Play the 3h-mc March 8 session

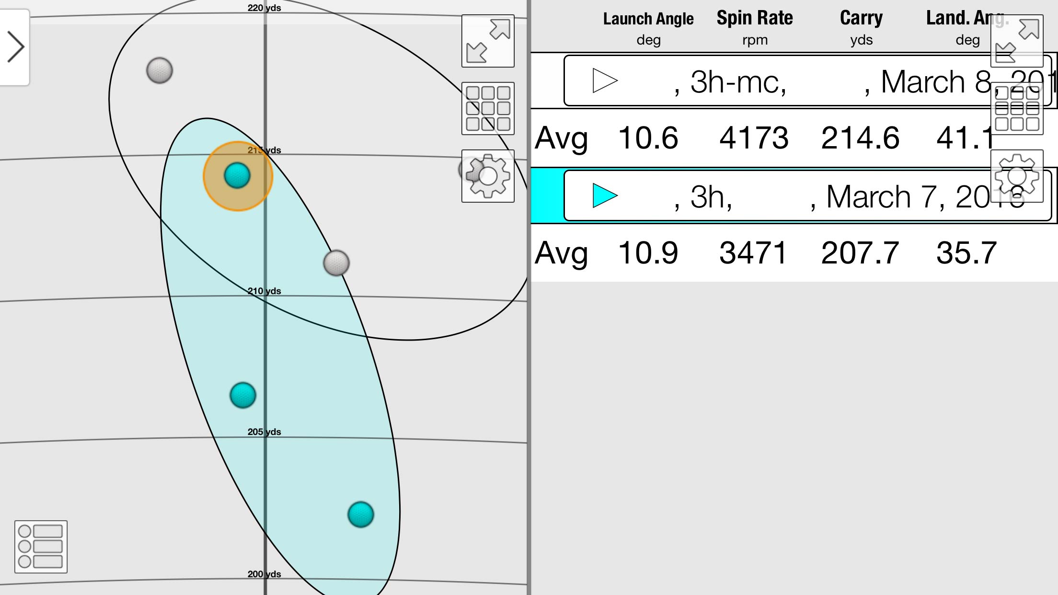605,80
